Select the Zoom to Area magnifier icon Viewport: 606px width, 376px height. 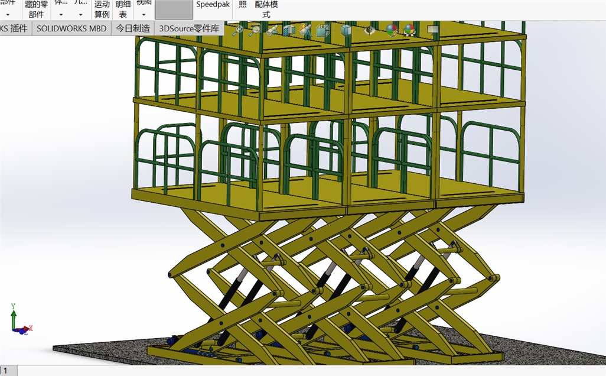(255, 30)
